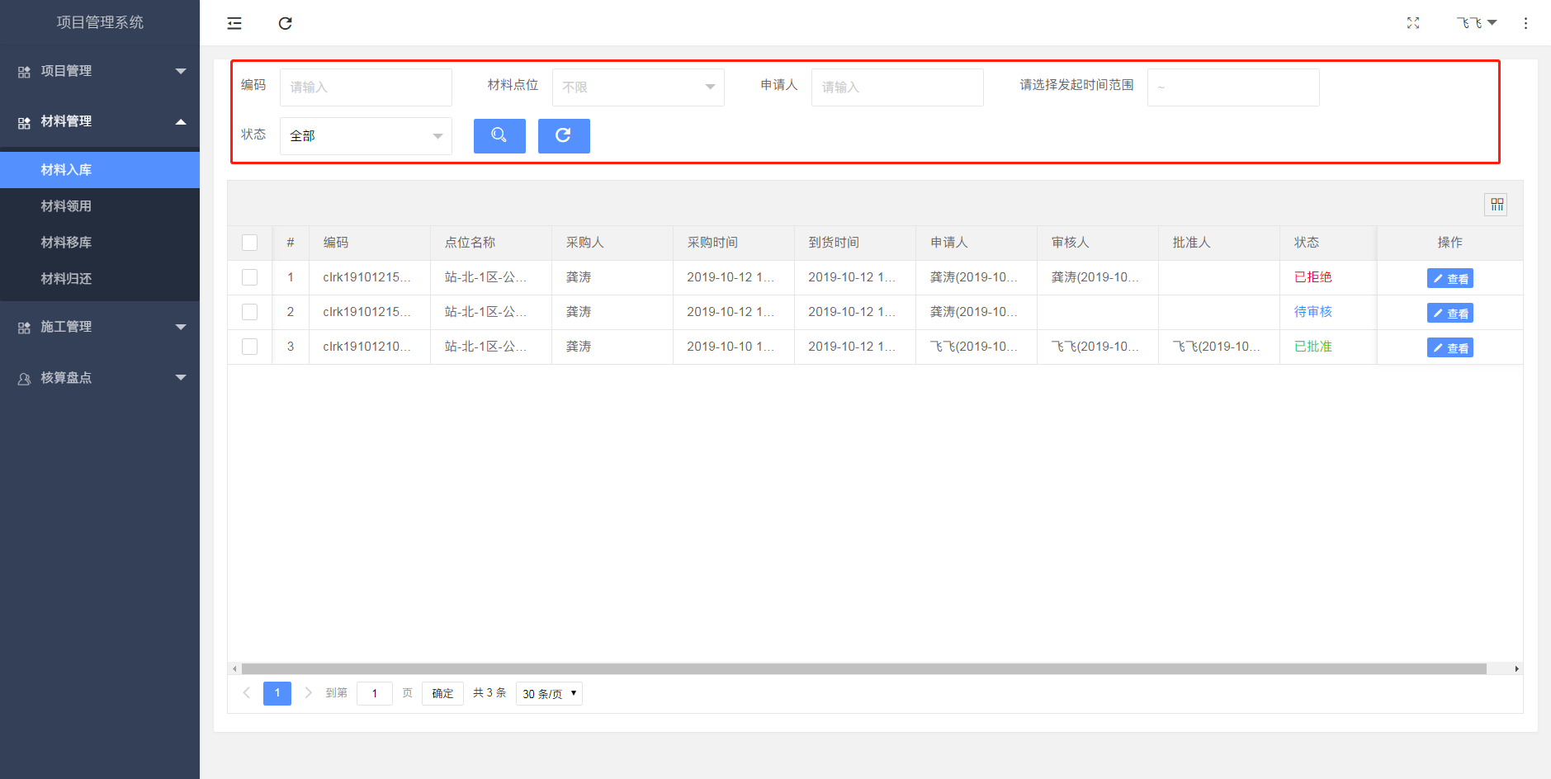This screenshot has width=1551, height=779.
Task: Toggle fullscreen mode icon
Action: coord(1413,23)
